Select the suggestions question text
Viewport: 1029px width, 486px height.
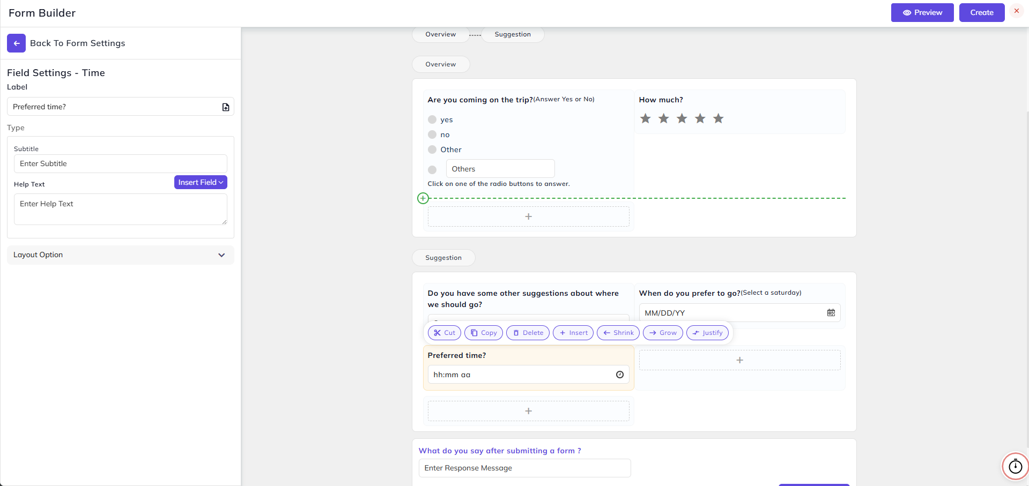click(x=523, y=299)
